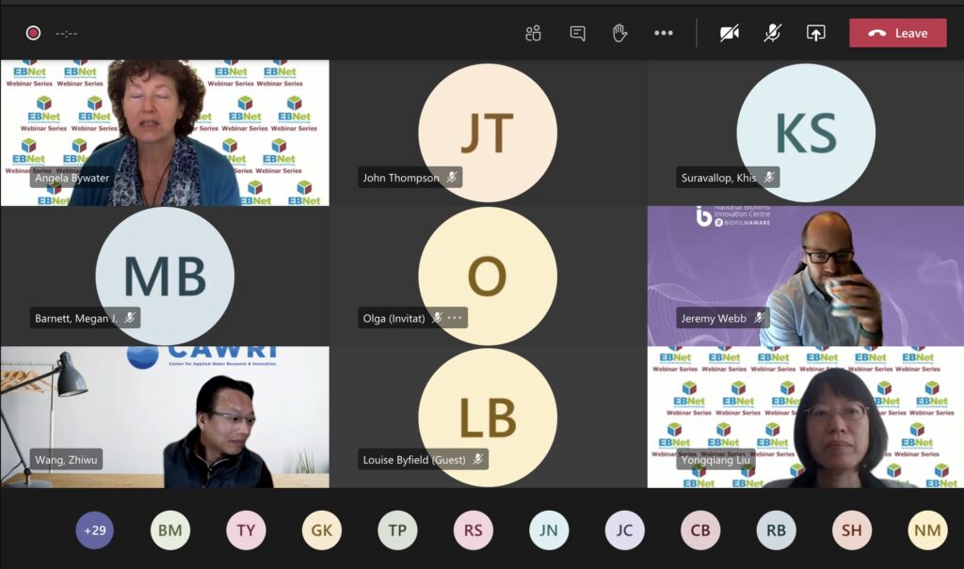Click the O avatar for Olga
Screen dimensions: 964x569
tap(488, 276)
